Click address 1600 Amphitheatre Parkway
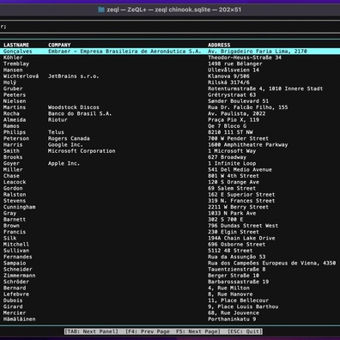 [248, 145]
